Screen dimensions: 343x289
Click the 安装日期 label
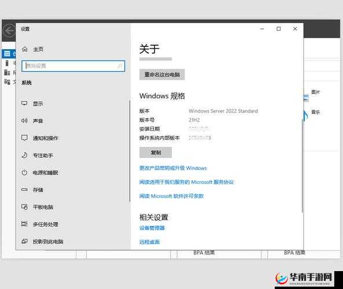(149, 129)
